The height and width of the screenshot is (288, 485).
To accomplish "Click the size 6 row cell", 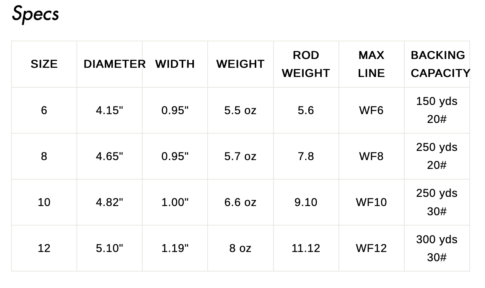I will [x=44, y=110].
